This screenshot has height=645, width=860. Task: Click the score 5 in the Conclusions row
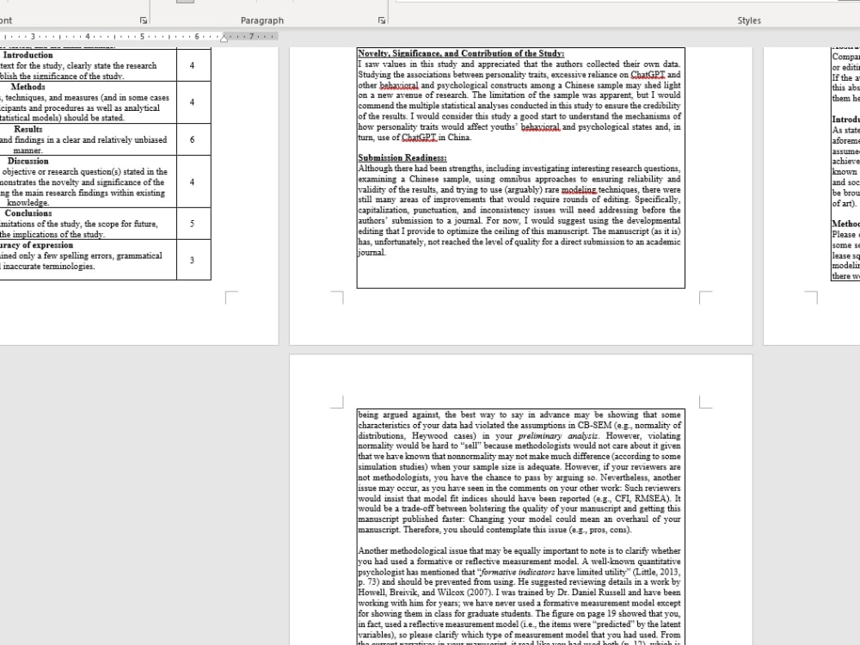(x=192, y=224)
